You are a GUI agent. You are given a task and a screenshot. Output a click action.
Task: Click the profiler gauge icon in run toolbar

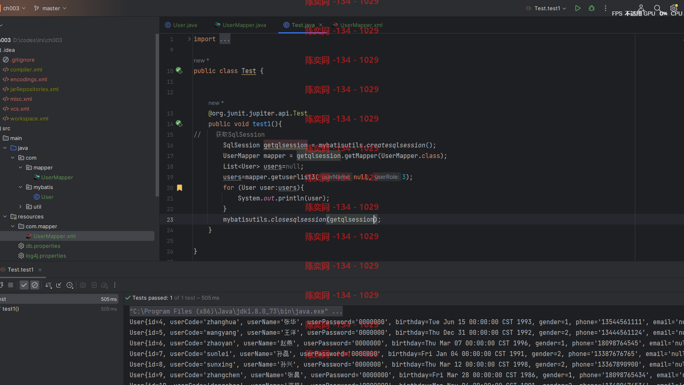105,285
